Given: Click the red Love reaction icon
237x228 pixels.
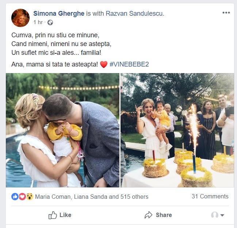Looking at the screenshot, I should (x=22, y=197).
